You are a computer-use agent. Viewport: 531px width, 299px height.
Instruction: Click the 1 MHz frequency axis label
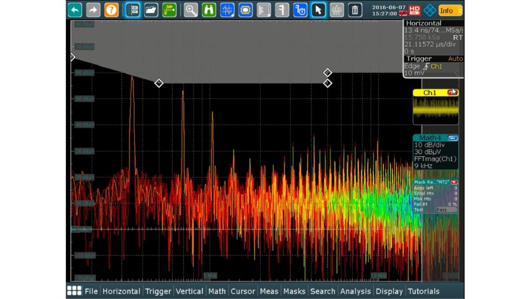tap(211, 276)
